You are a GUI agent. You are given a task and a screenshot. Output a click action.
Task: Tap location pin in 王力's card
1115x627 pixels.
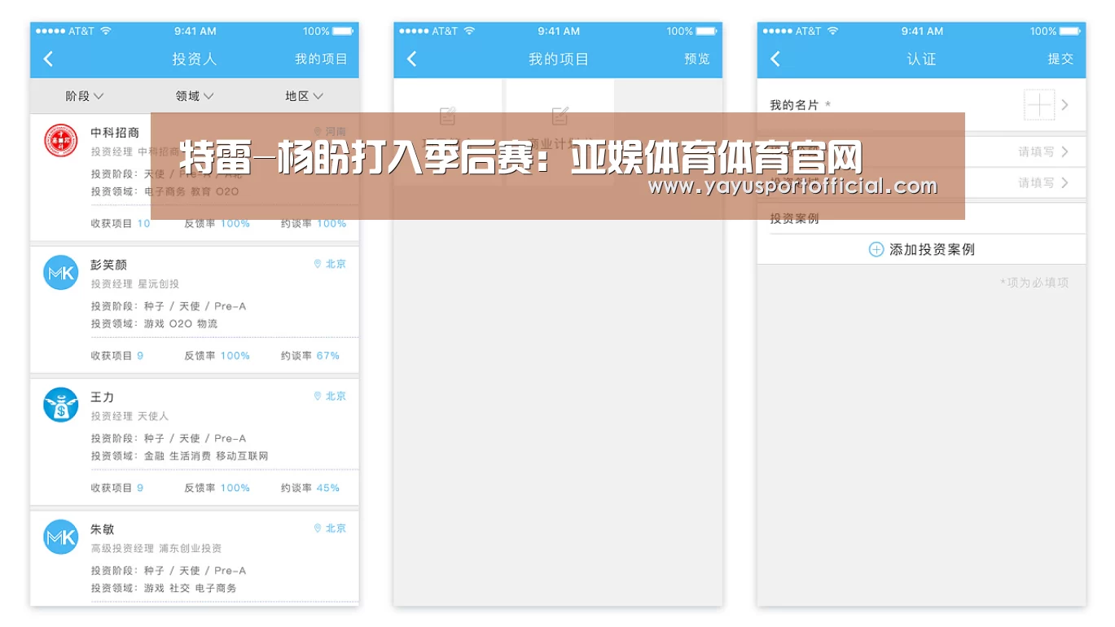tap(318, 396)
